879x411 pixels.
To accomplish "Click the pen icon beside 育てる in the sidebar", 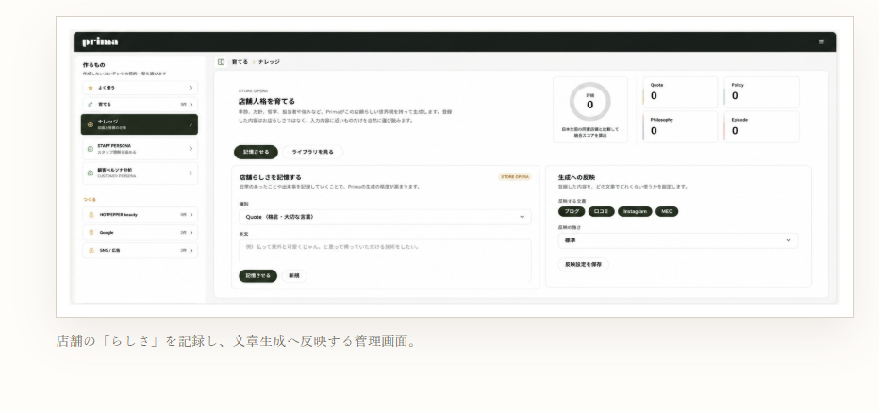I will coord(91,104).
